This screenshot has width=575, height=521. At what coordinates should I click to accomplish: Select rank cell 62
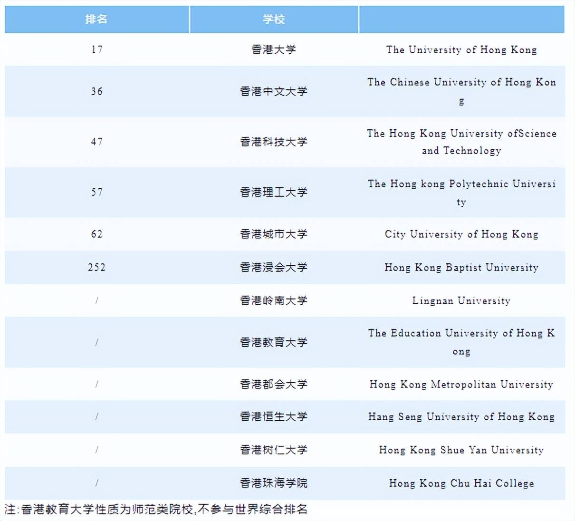97,234
